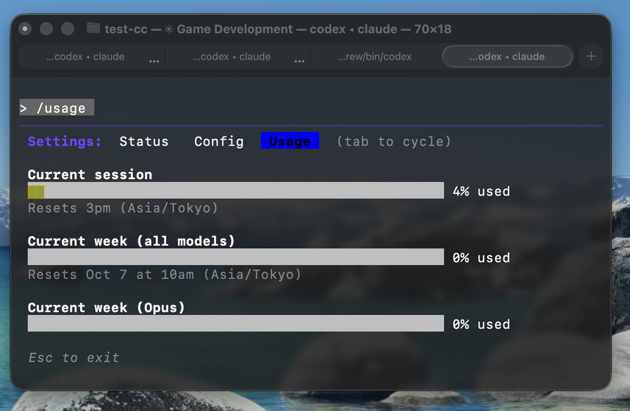The height and width of the screenshot is (411, 630).
Task: Select the Config settings section
Action: pyautogui.click(x=219, y=141)
